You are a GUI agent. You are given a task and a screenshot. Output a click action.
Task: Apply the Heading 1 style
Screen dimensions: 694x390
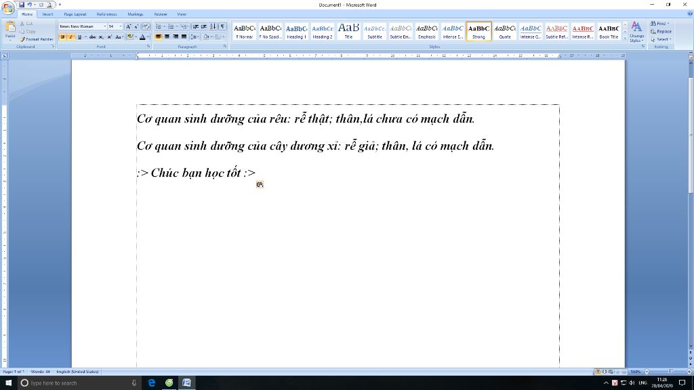click(296, 31)
